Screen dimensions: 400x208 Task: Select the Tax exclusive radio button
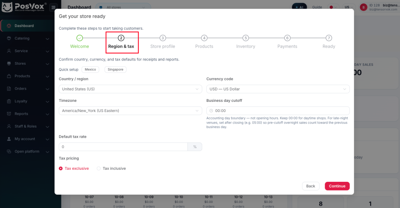point(61,169)
